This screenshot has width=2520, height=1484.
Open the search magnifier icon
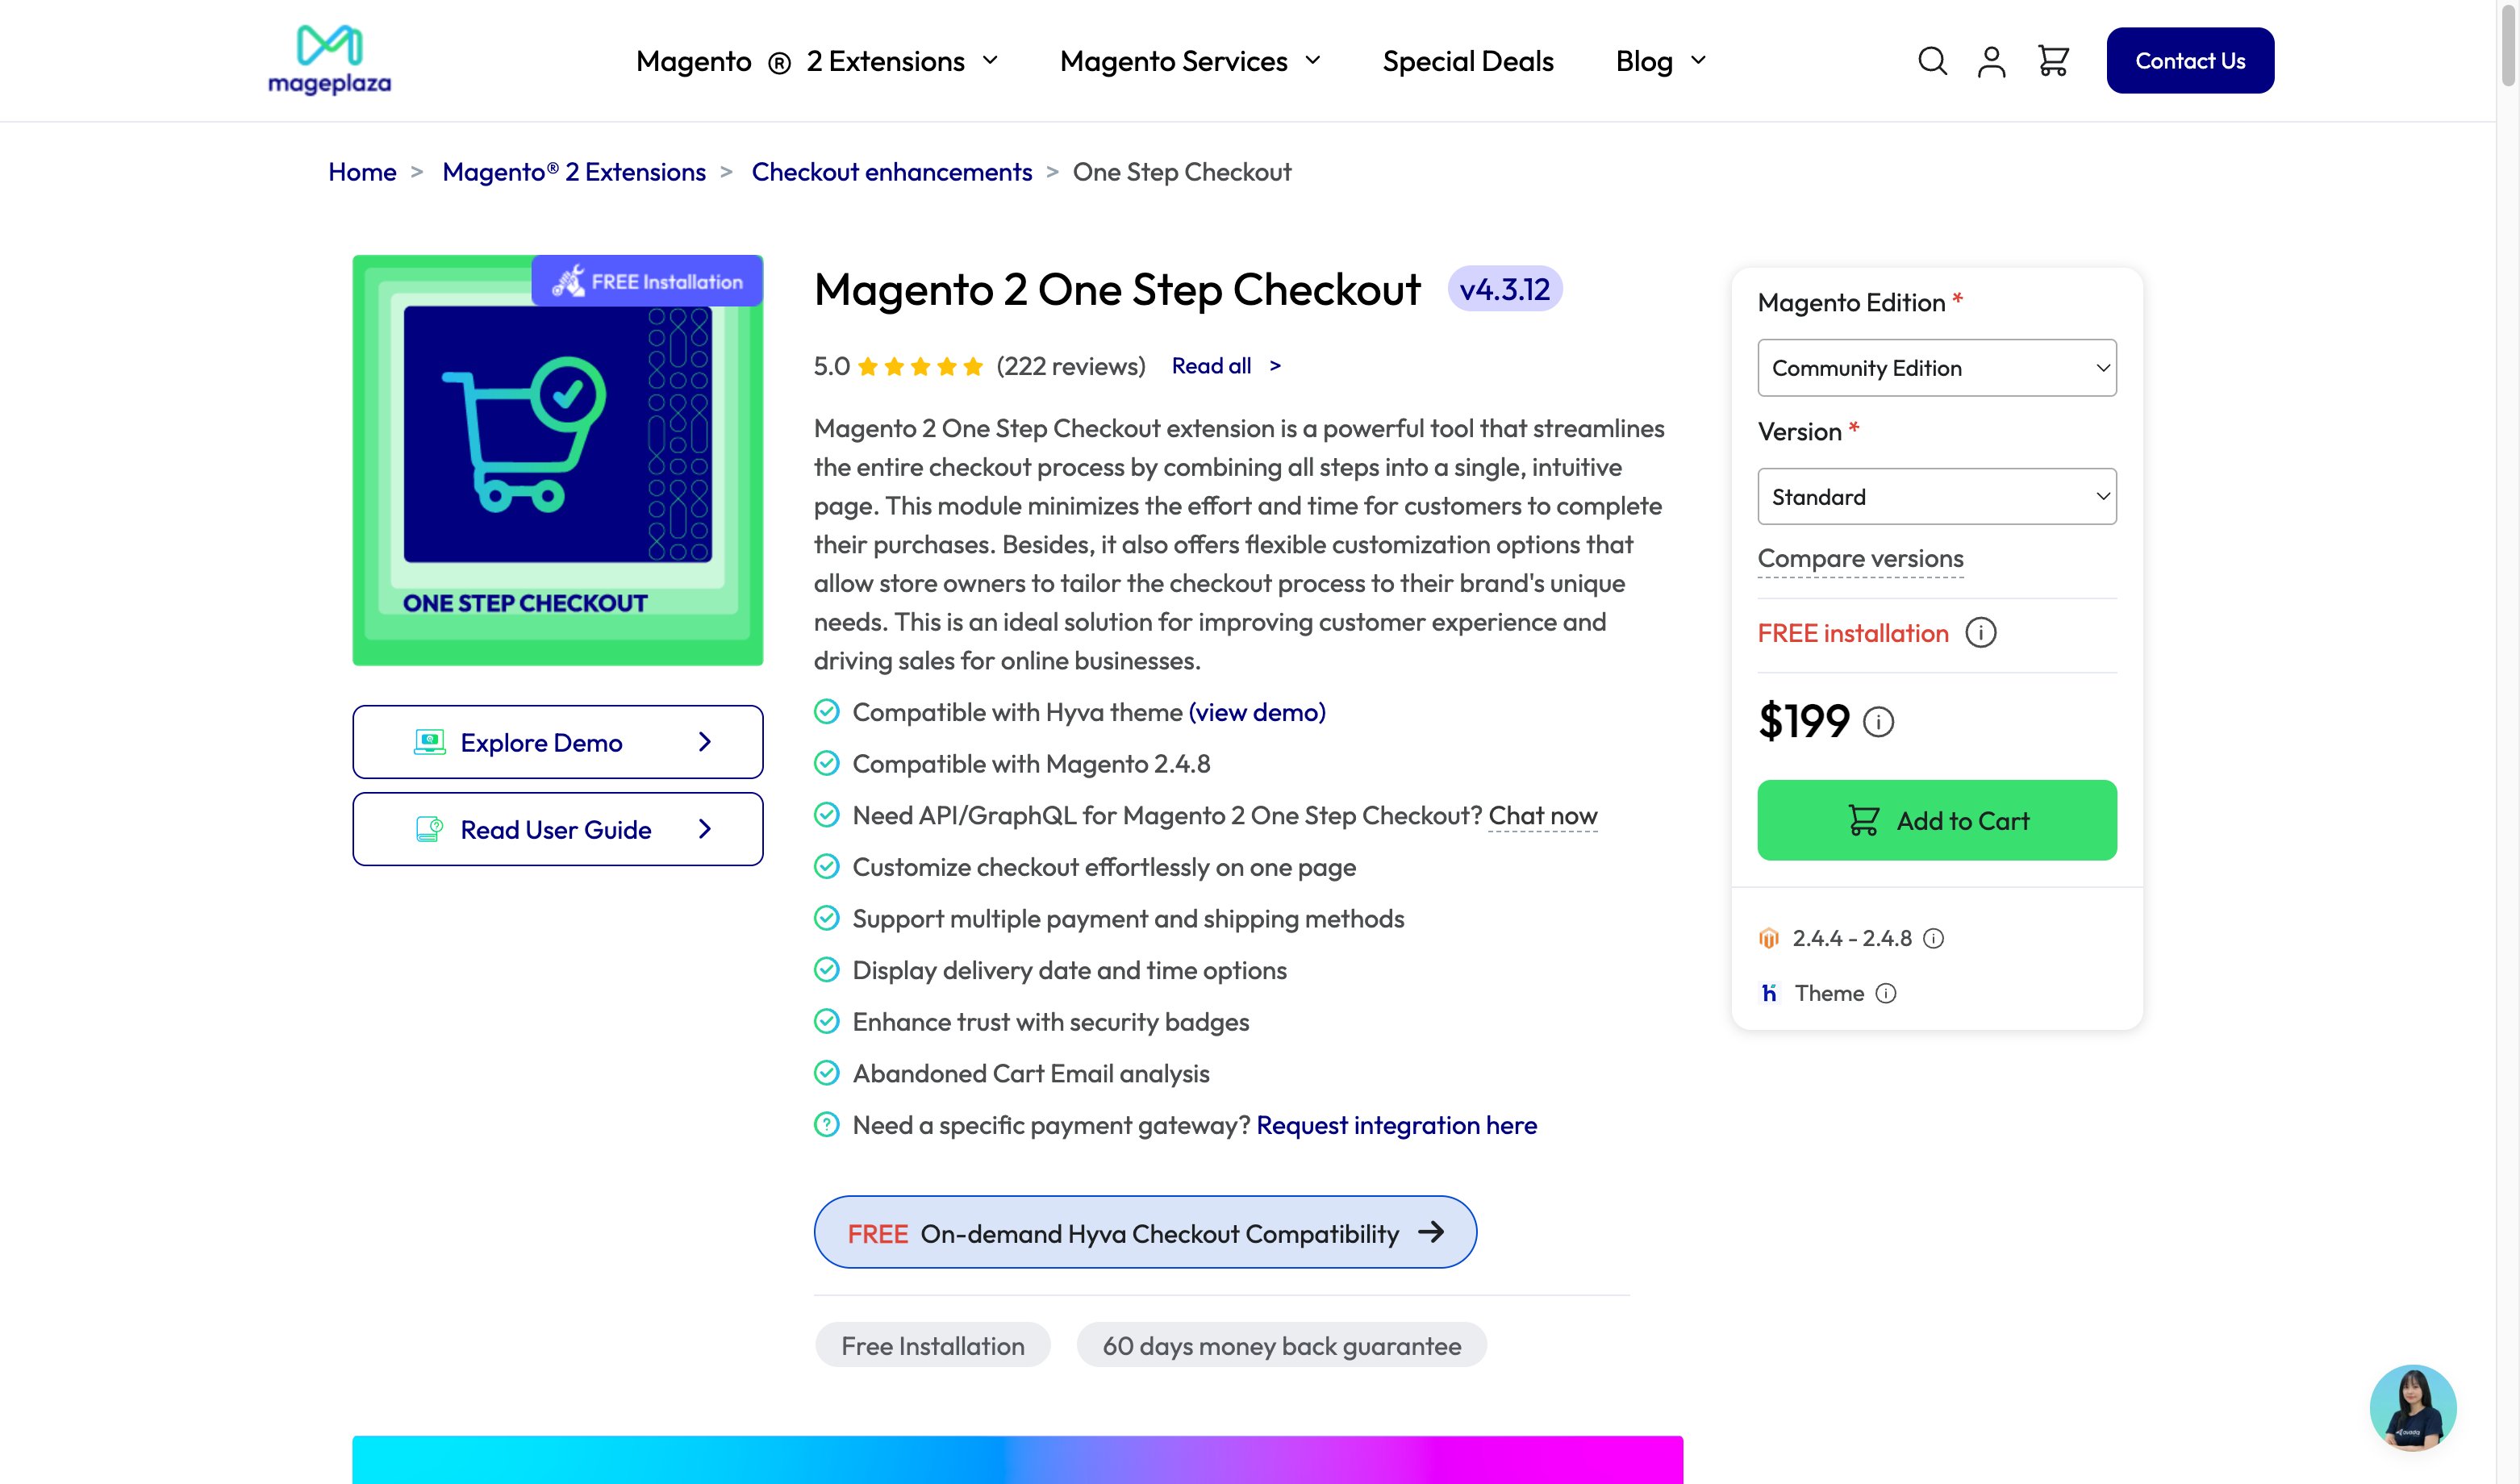pyautogui.click(x=1932, y=60)
